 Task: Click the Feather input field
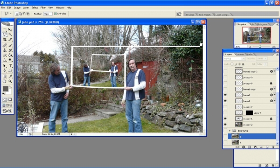(48, 14)
